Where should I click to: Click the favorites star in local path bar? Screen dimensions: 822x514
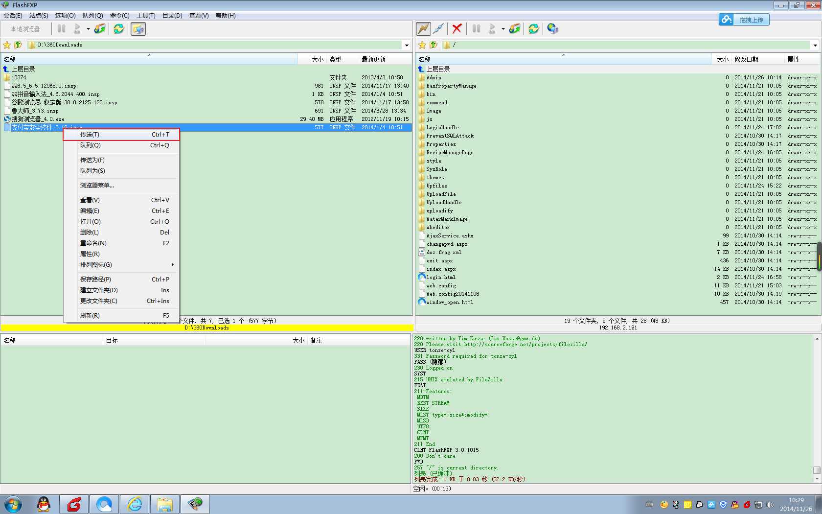(x=7, y=45)
